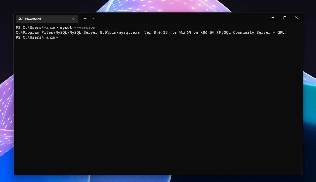Open the new-tab profile dropdown

(94, 19)
